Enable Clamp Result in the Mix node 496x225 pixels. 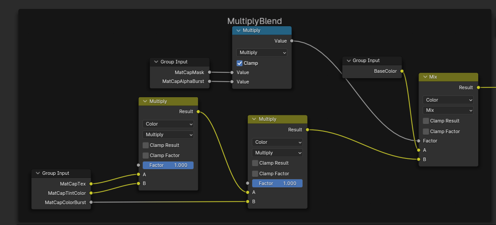[x=426, y=121]
